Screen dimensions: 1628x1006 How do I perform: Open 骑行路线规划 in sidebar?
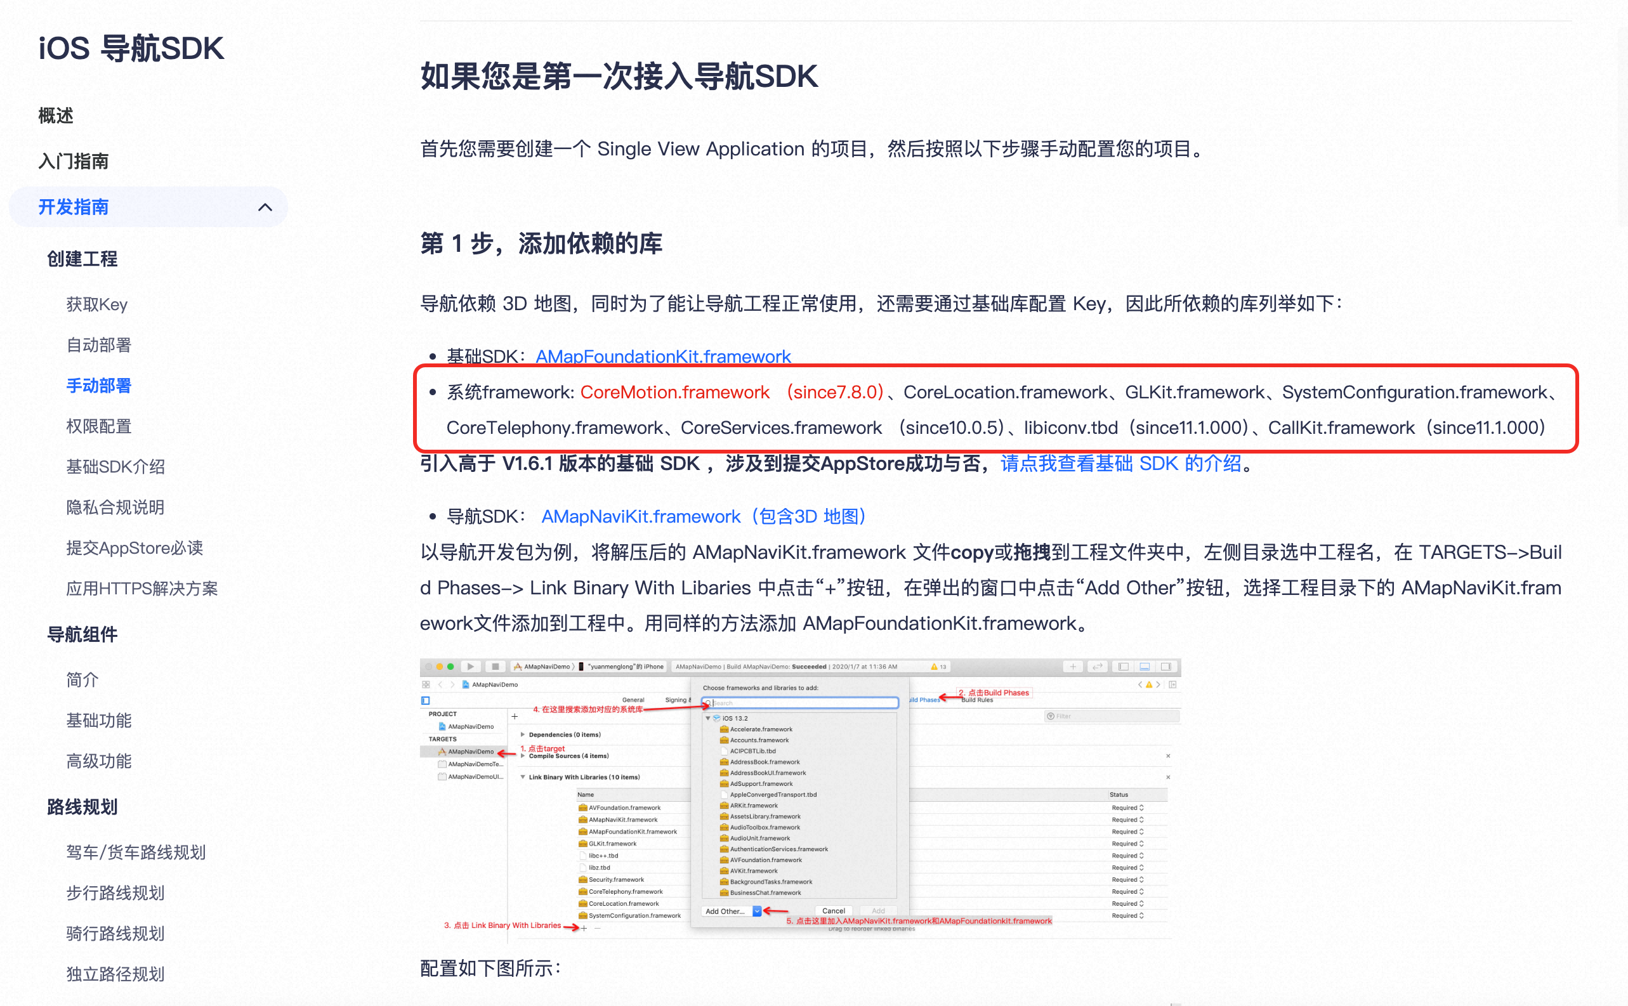[115, 934]
